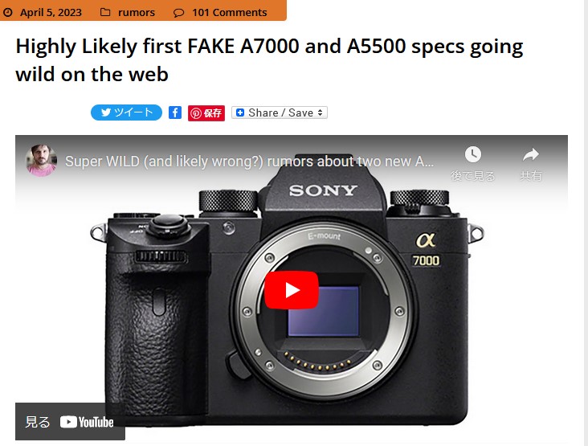588x446 pixels.
Task: Click the April 5, 2023 date
Action: 51,12
